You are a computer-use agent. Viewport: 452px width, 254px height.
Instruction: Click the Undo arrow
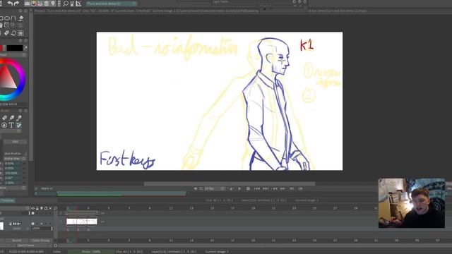(x=10, y=4)
